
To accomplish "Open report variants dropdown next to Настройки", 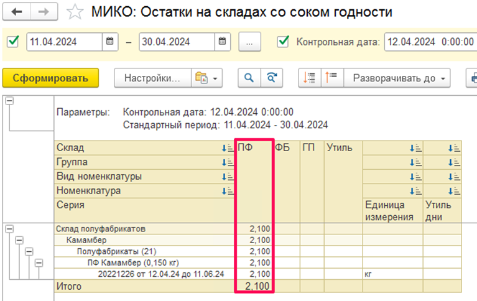I will pos(207,78).
